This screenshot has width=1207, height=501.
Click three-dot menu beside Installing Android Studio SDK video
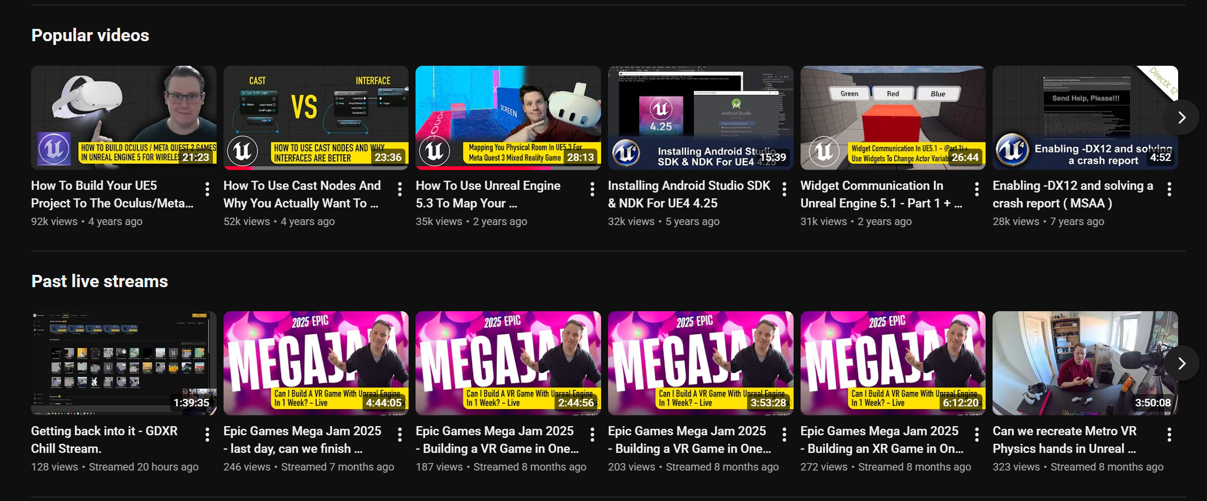click(x=784, y=189)
